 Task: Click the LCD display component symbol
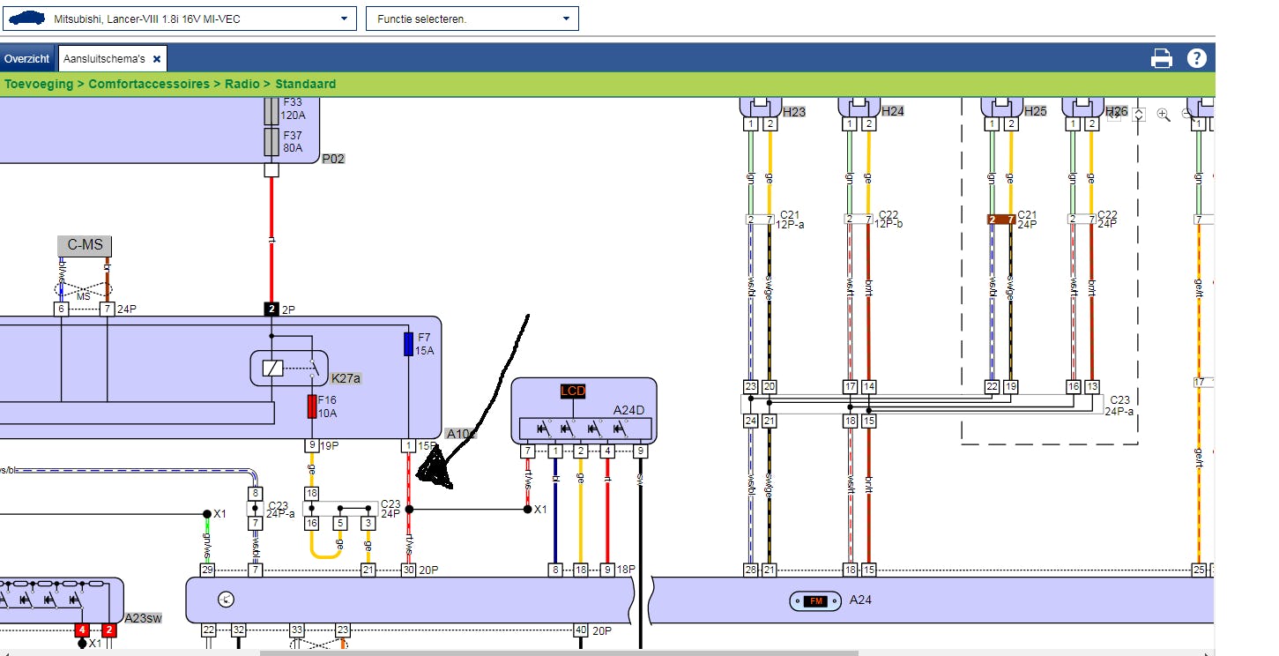(x=573, y=391)
